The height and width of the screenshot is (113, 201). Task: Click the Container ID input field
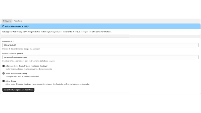pyautogui.click(x=100, y=45)
